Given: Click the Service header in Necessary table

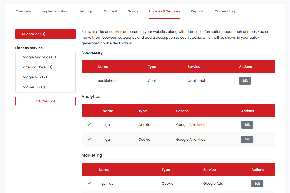Looking at the screenshot, I should point(194,67).
